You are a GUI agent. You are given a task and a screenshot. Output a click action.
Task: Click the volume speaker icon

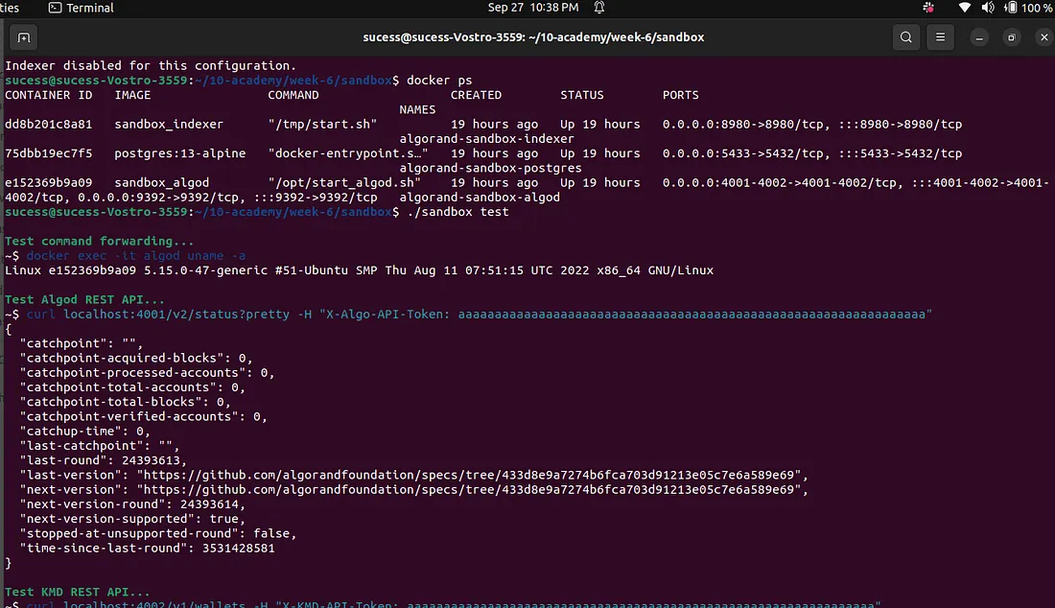987,8
